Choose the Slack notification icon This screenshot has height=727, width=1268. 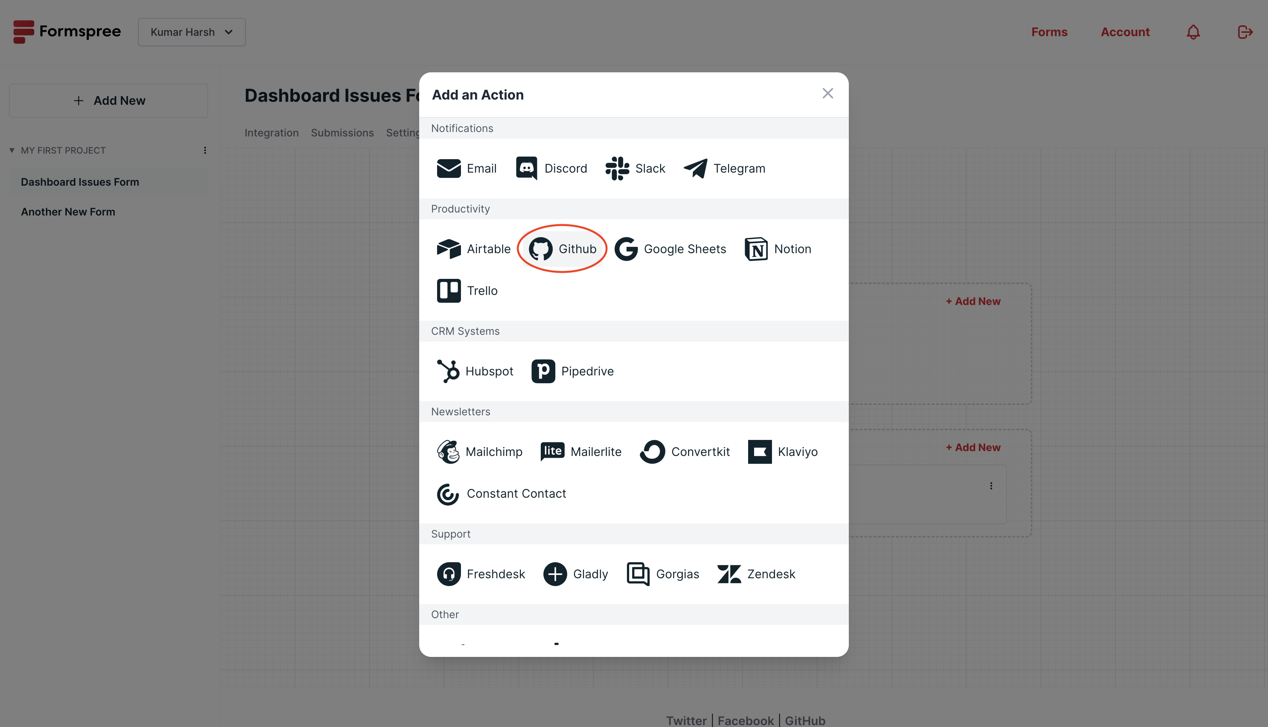coord(617,168)
